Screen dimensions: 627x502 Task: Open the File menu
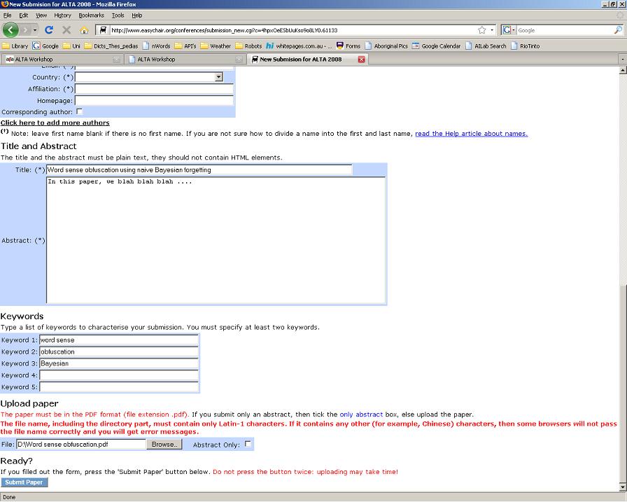tap(7, 15)
